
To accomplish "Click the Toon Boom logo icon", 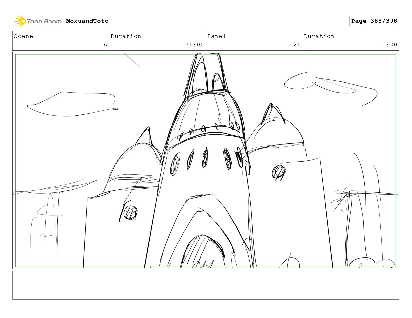I will [20, 21].
